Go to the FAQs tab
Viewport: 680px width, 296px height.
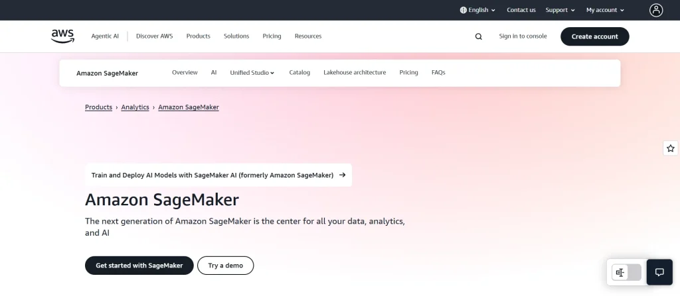[x=438, y=73]
